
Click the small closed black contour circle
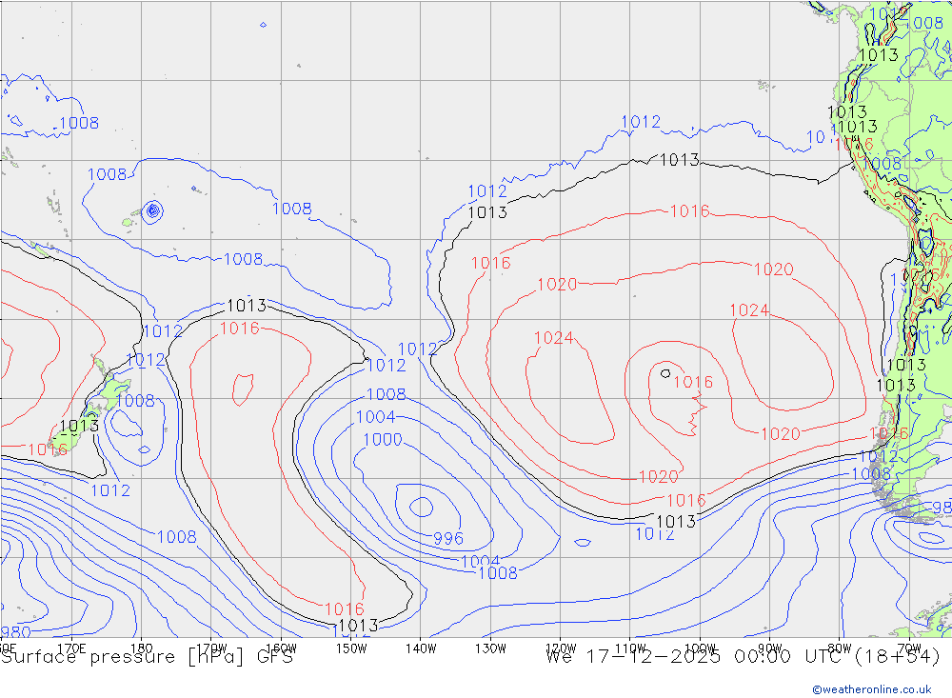664,372
